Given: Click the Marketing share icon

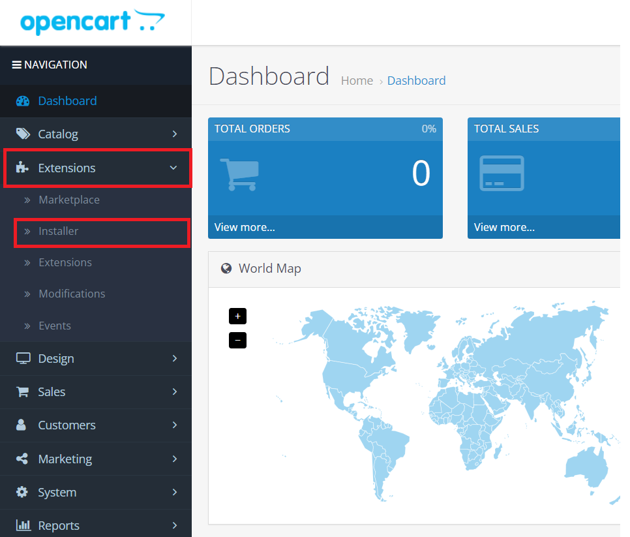Looking at the screenshot, I should pos(22,459).
